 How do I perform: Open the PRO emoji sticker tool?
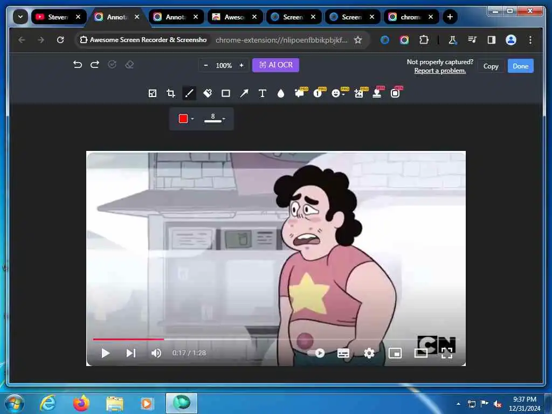(339, 93)
